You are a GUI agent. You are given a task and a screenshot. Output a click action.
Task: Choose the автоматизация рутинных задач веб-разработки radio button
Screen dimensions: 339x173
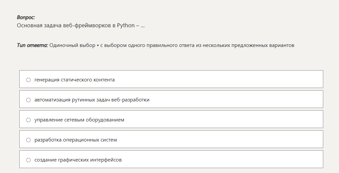coord(28,100)
